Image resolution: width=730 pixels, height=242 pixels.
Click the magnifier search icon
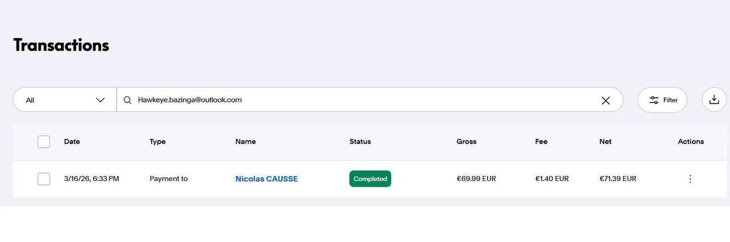(128, 100)
